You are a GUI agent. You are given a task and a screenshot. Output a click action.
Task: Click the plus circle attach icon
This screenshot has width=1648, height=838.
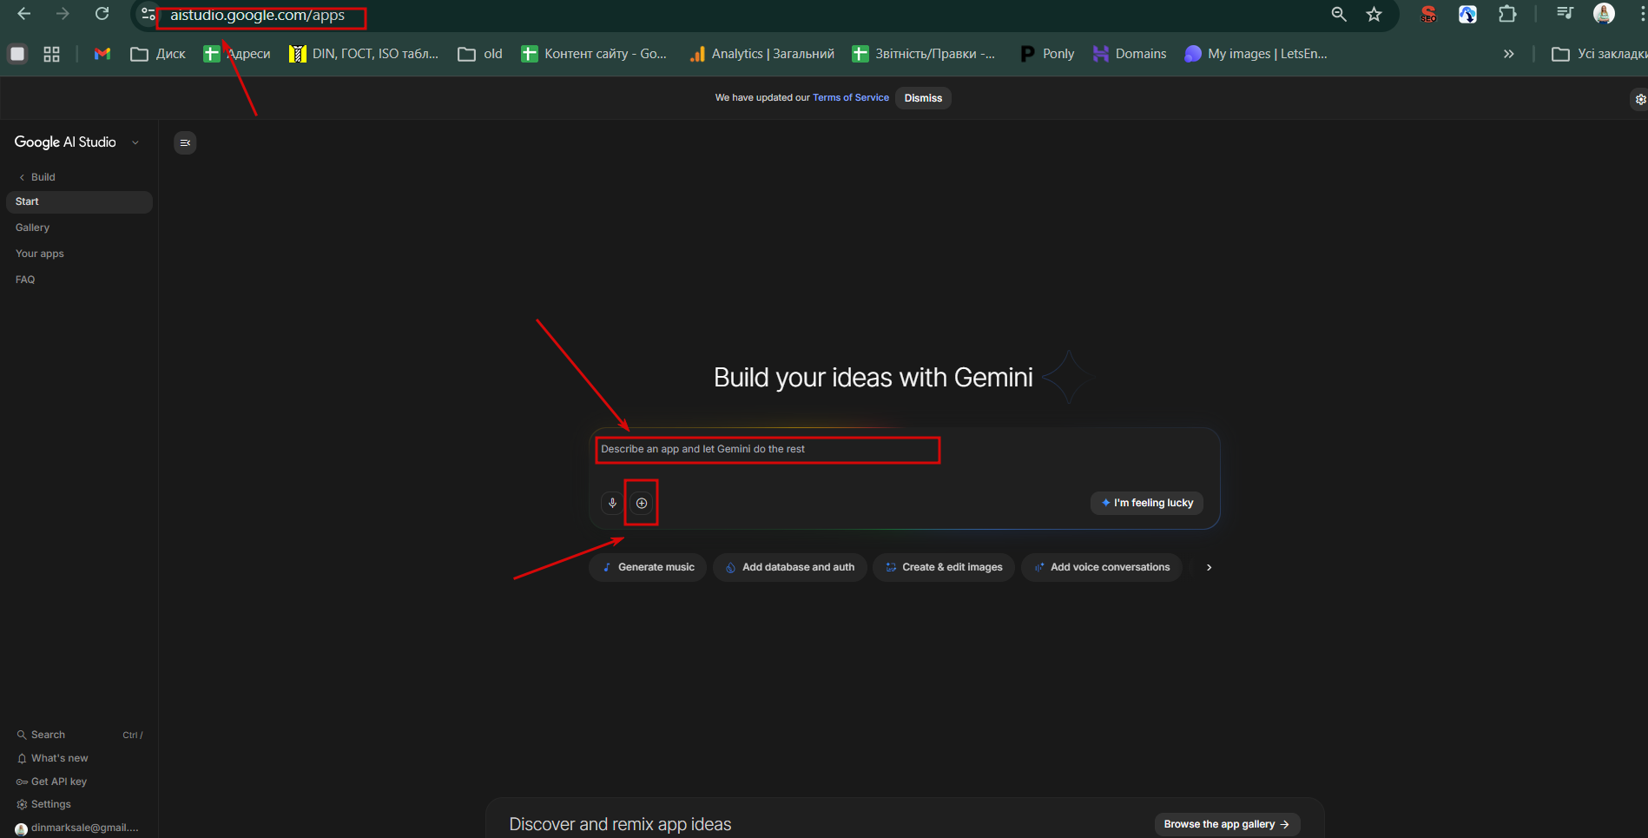pyautogui.click(x=642, y=503)
